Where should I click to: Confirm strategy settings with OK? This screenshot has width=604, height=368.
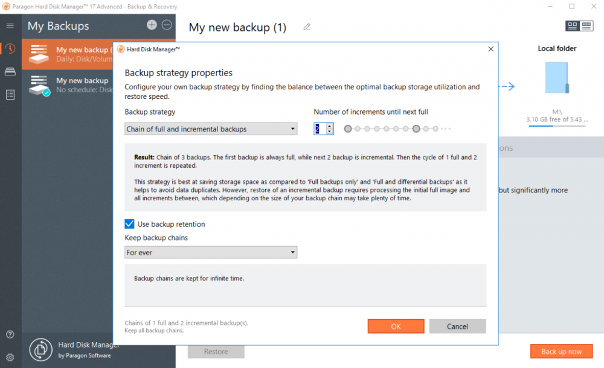396,326
